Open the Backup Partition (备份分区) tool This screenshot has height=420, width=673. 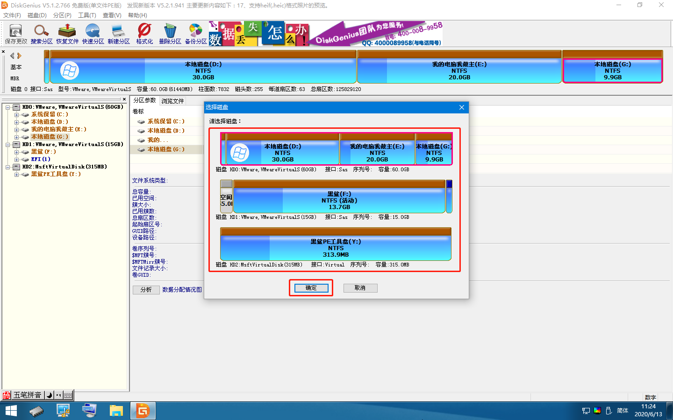196,34
